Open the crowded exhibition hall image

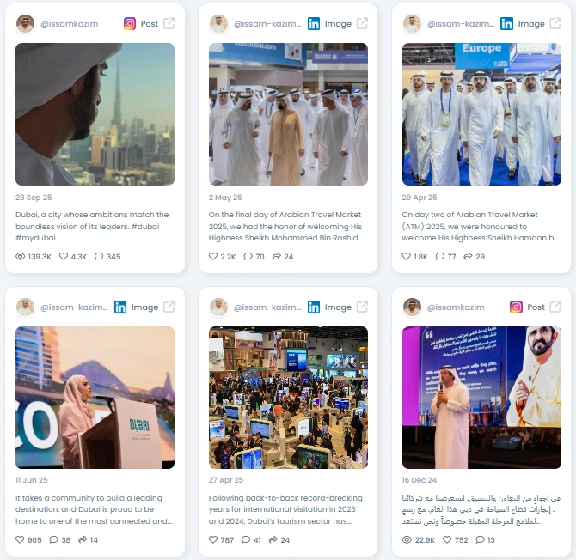pos(288,398)
